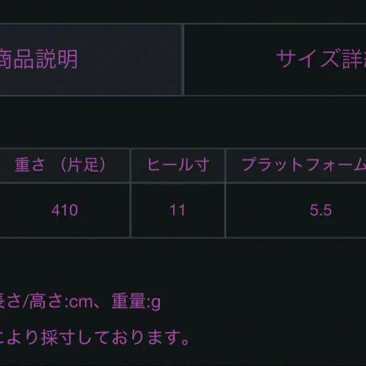Click the 採寸しております note text

(93, 336)
